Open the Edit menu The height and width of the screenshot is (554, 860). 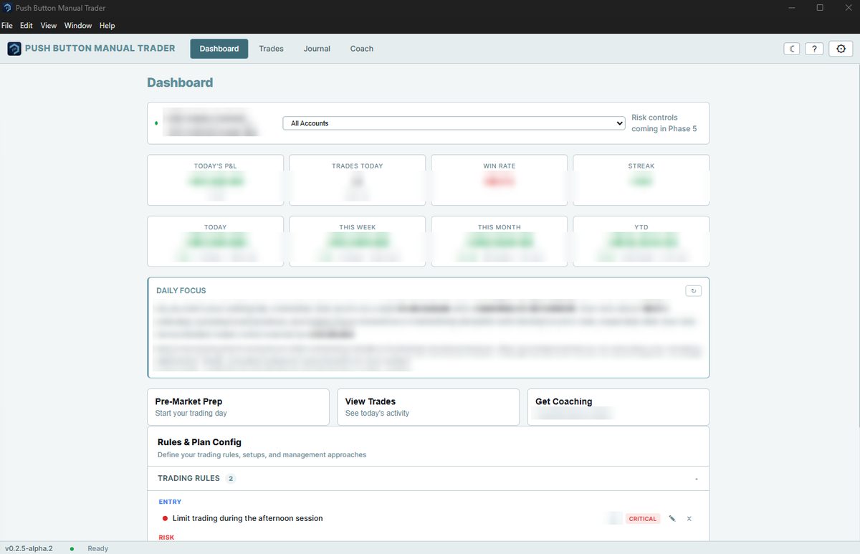tap(27, 25)
